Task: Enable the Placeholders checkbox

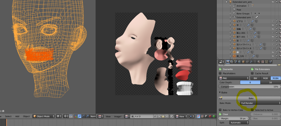Action: click(x=220, y=73)
